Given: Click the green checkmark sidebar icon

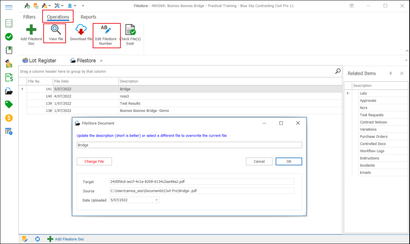Looking at the screenshot, I should (9, 37).
